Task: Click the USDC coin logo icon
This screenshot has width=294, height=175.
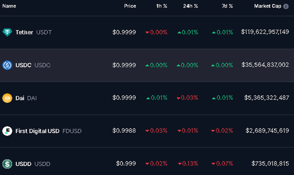Action: (7, 65)
